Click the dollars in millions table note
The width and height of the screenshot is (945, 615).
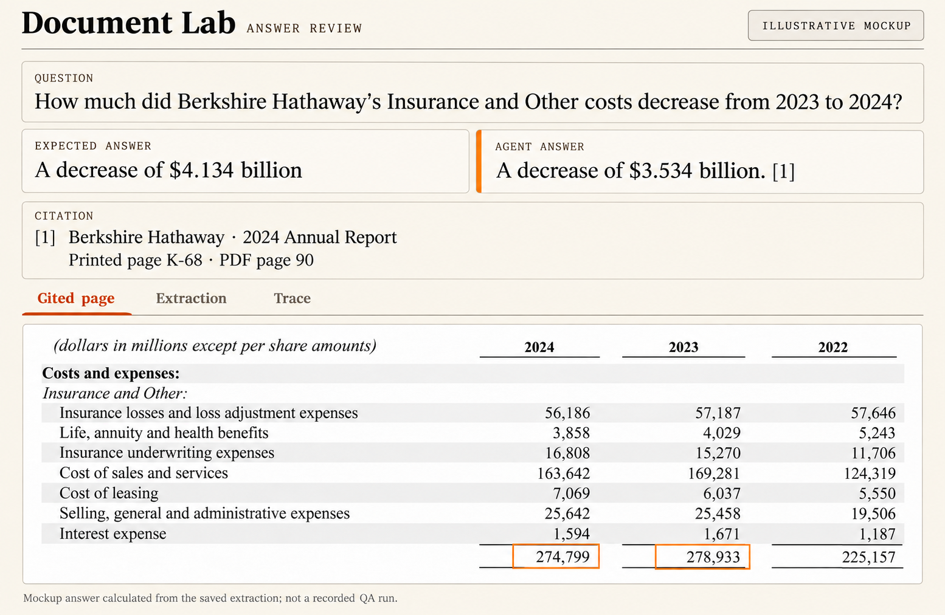[215, 346]
